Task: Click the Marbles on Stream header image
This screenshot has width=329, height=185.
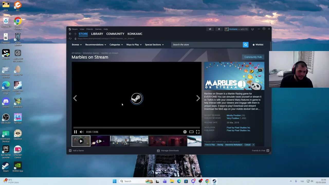Action: [234, 76]
